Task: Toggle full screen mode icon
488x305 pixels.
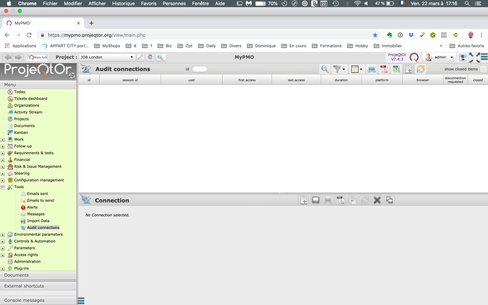Action: pyautogui.click(x=475, y=57)
